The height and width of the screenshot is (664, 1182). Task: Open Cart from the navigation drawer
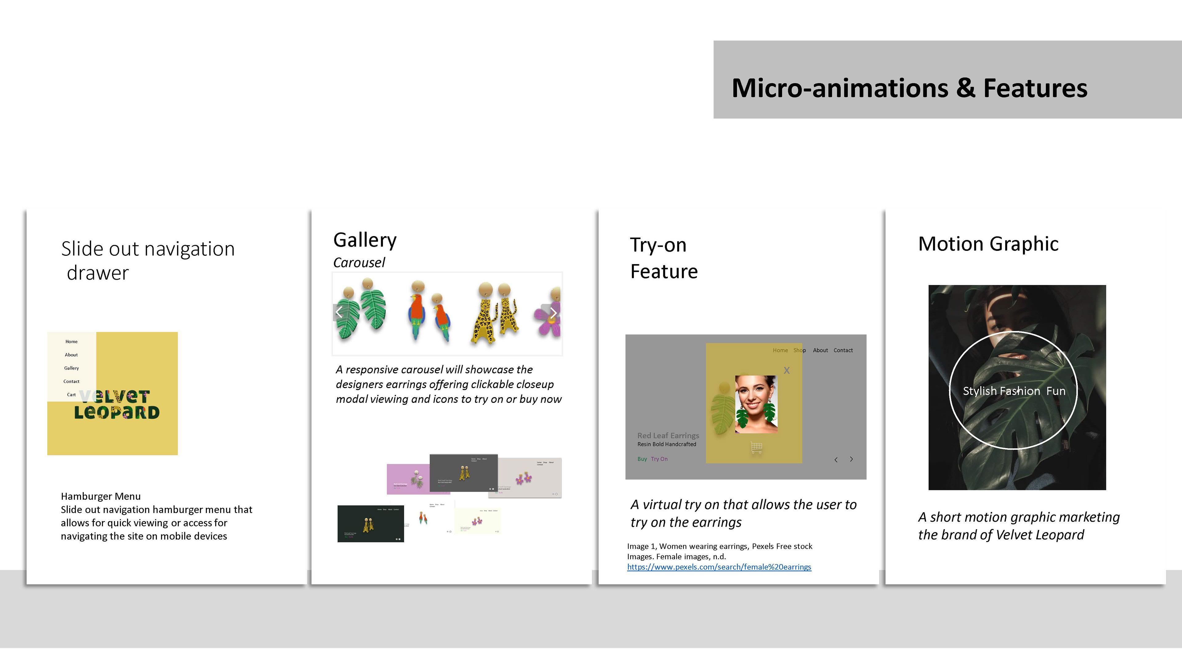click(x=71, y=394)
